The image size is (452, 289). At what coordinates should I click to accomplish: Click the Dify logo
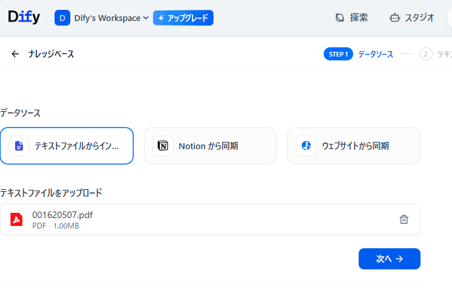tap(24, 18)
